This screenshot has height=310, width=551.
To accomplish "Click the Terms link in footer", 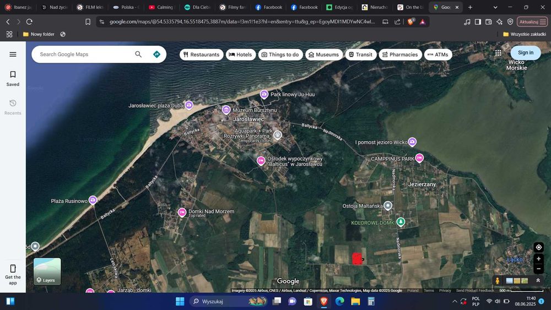I will point(428,290).
